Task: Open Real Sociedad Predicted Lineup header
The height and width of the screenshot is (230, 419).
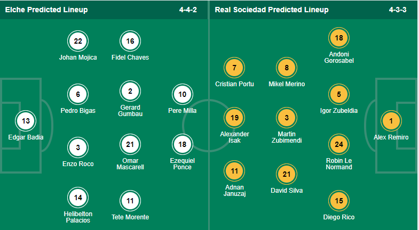Action: pyautogui.click(x=272, y=10)
